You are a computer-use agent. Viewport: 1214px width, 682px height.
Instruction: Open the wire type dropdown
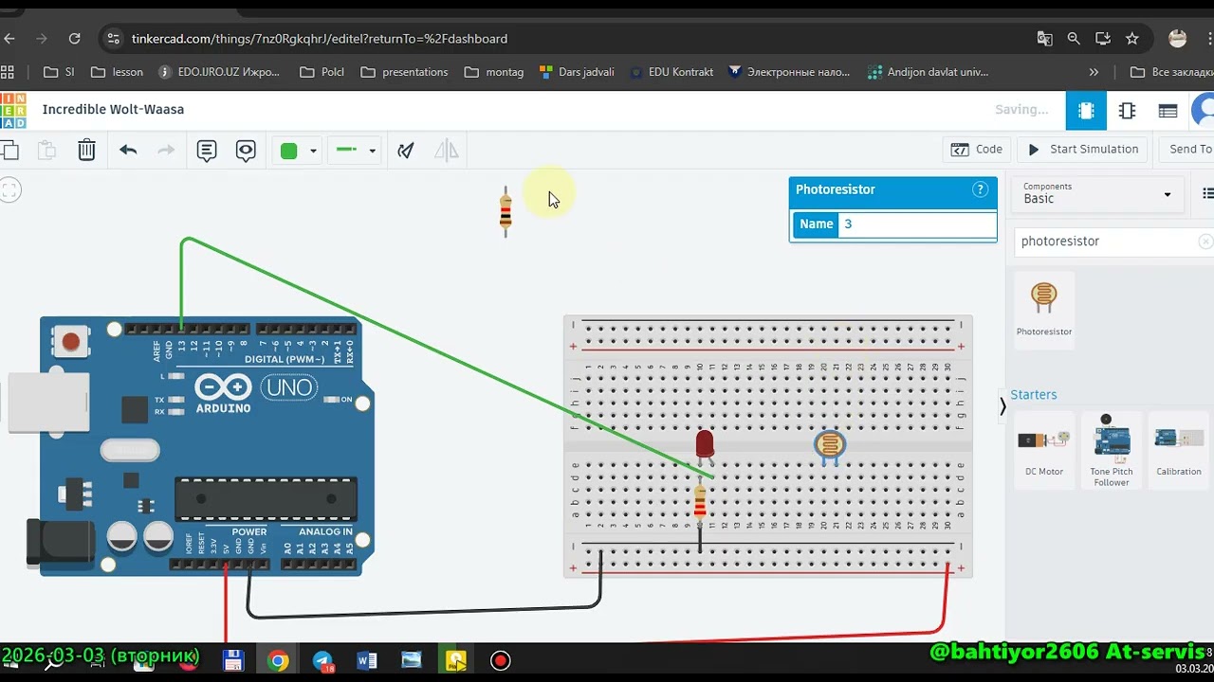point(355,151)
